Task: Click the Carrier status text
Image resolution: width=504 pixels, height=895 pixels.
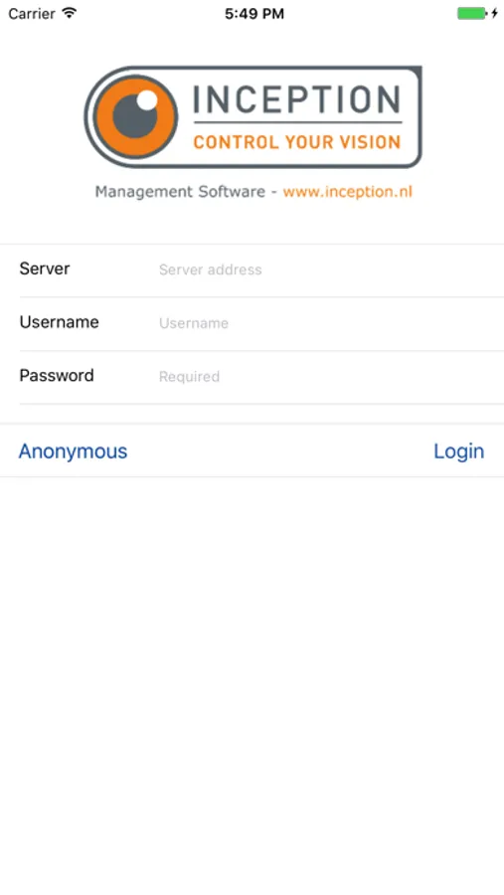Action: pyautogui.click(x=32, y=14)
